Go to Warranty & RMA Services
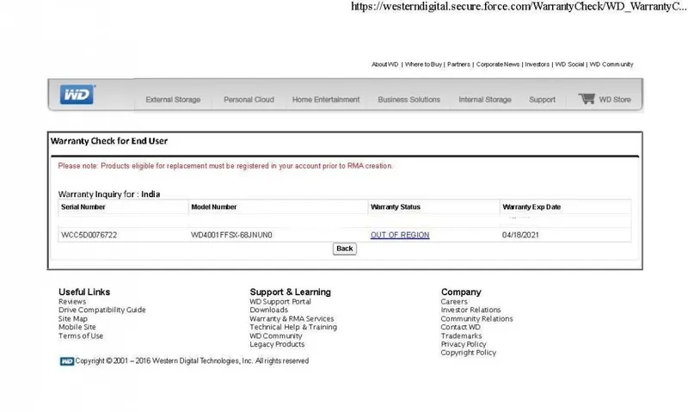Screen dimensions: 688x412 tap(292, 319)
